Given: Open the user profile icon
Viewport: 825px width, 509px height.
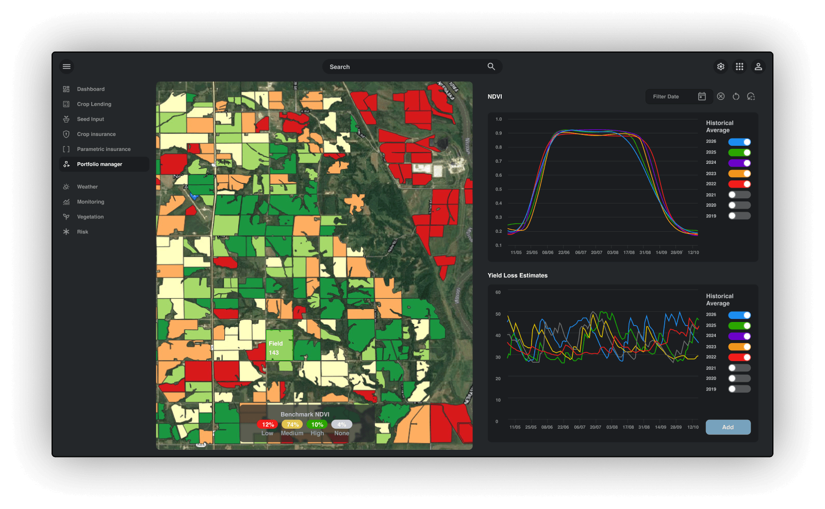Looking at the screenshot, I should (x=758, y=66).
